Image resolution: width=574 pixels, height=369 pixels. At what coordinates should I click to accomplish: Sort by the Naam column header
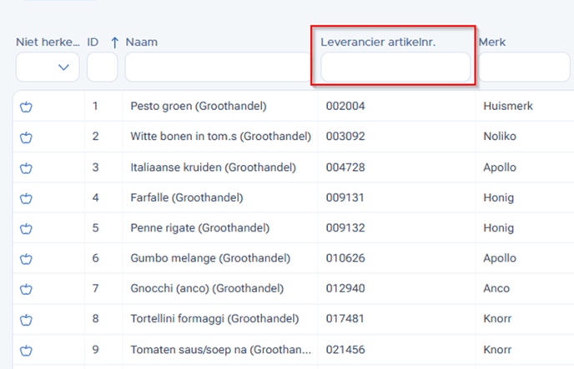coord(142,42)
